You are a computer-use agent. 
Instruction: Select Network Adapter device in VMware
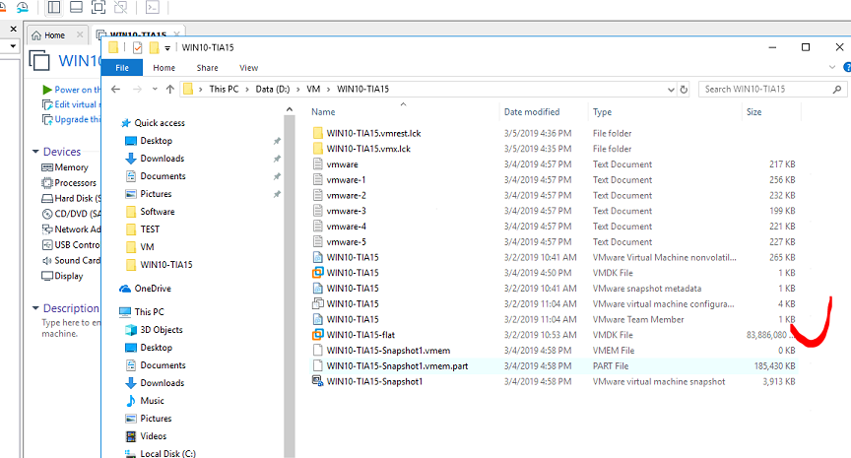pyautogui.click(x=71, y=229)
